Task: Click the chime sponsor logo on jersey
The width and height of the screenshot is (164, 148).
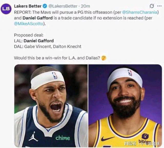Action: (63, 138)
